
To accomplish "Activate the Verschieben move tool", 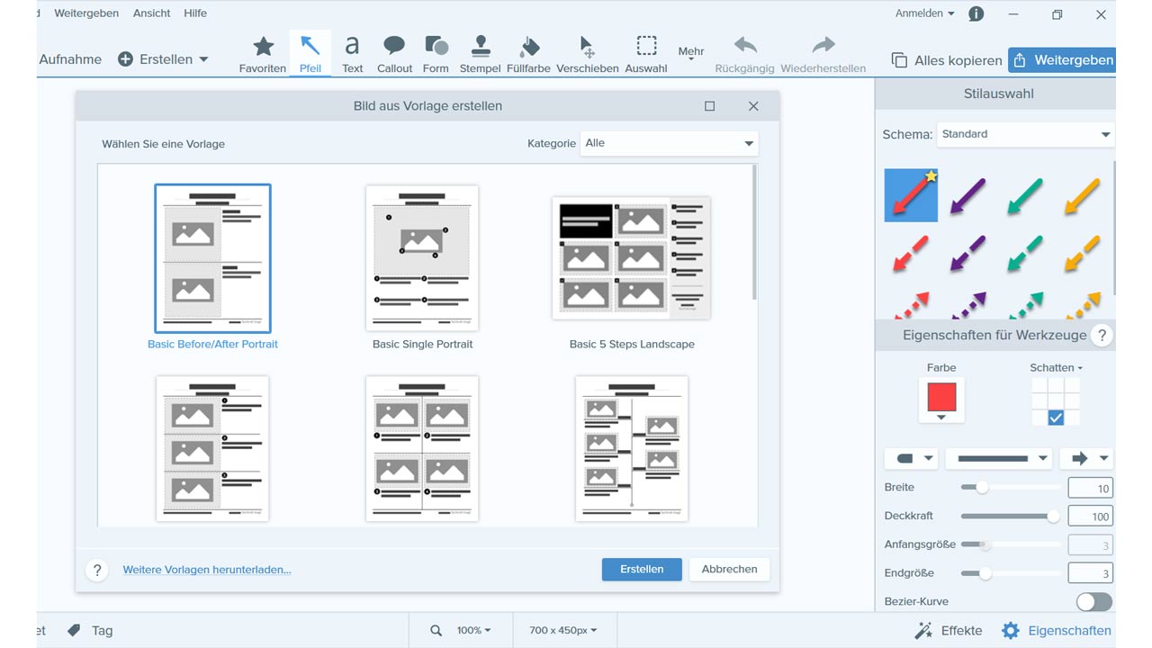I will click(x=587, y=54).
